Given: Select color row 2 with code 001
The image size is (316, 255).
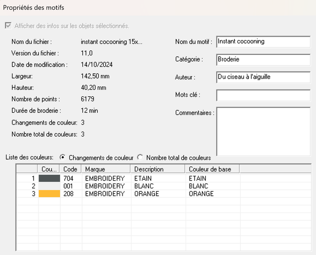Looking at the screenshot, I should pyautogui.click(x=70, y=186).
